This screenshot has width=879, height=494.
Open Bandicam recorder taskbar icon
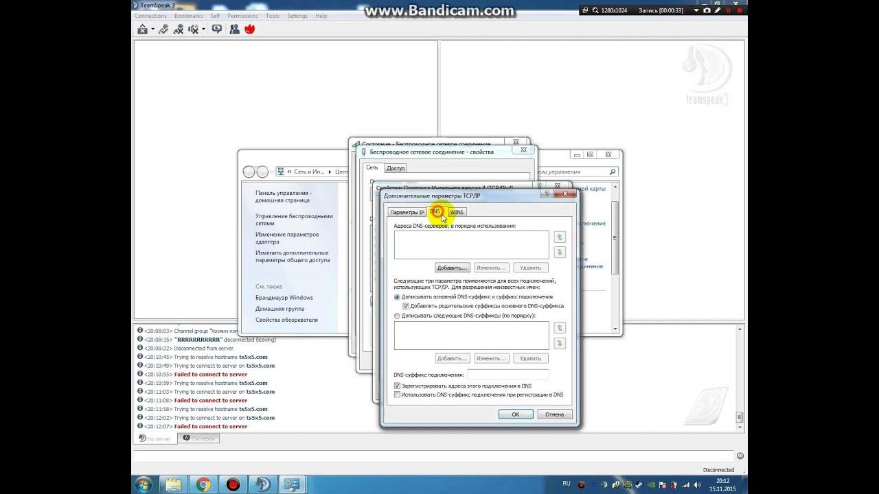click(233, 484)
